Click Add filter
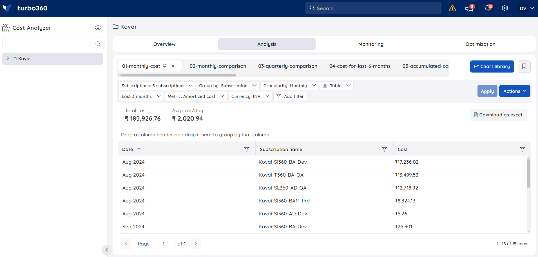This screenshot has width=538, height=257. tap(290, 96)
